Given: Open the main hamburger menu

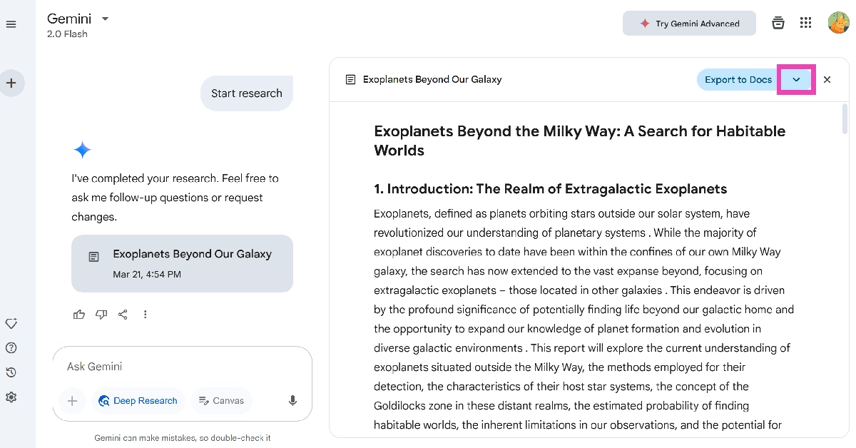Looking at the screenshot, I should (11, 24).
